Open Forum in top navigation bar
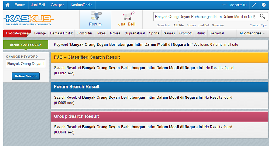This screenshot has width=273, height=150. tap(20, 5)
